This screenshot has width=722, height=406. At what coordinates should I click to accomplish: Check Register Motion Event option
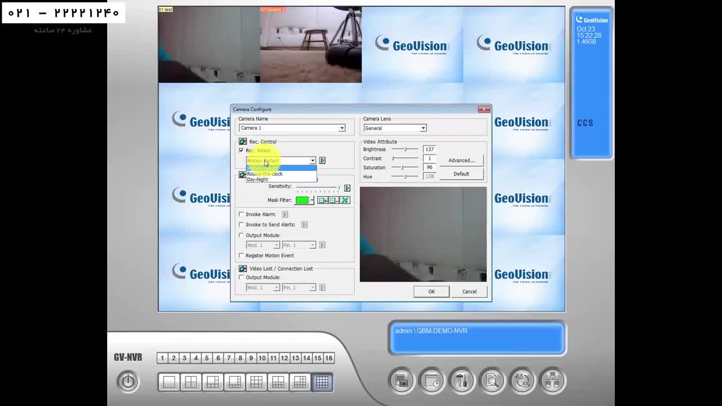pyautogui.click(x=241, y=255)
